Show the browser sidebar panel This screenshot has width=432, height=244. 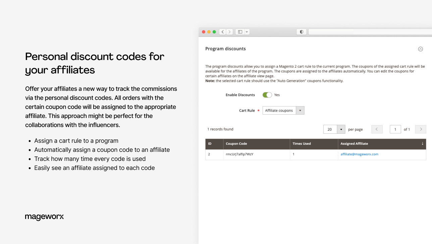[240, 32]
